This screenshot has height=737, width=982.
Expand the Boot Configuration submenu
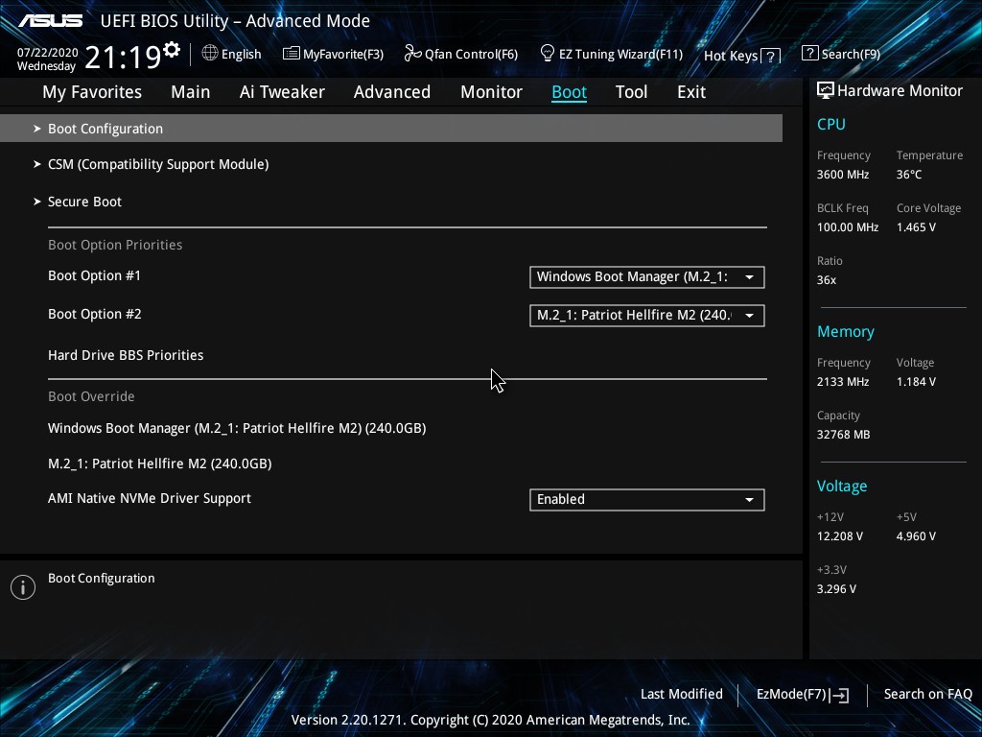click(x=105, y=129)
